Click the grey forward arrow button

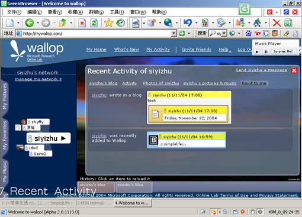click(x=46, y=23)
